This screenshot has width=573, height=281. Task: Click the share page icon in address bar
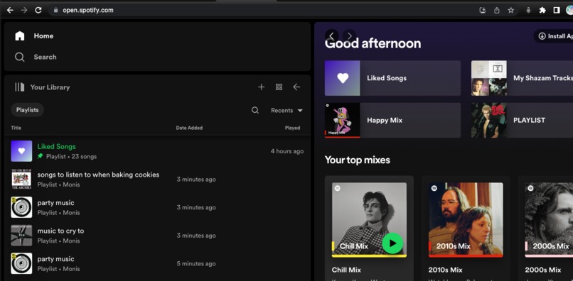pos(497,10)
